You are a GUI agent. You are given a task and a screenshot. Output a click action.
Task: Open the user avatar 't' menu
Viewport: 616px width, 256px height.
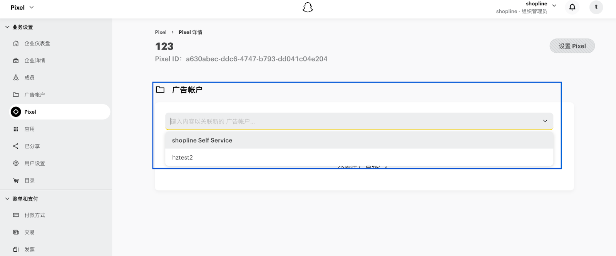coord(596,7)
